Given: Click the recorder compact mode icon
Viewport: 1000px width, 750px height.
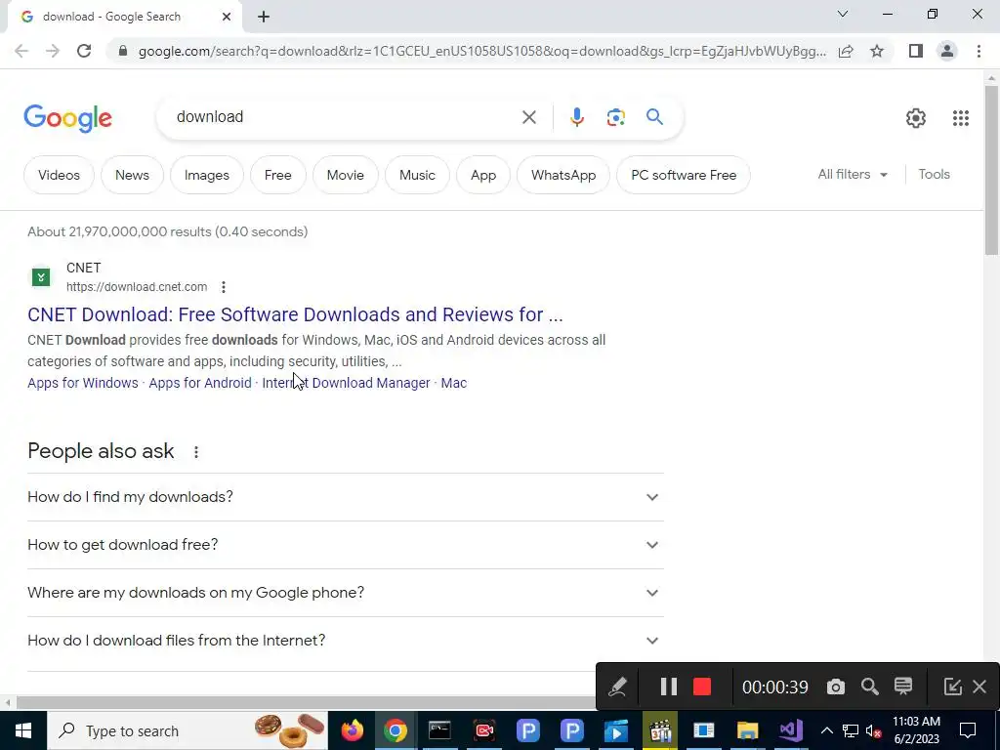Looking at the screenshot, I should 952,687.
